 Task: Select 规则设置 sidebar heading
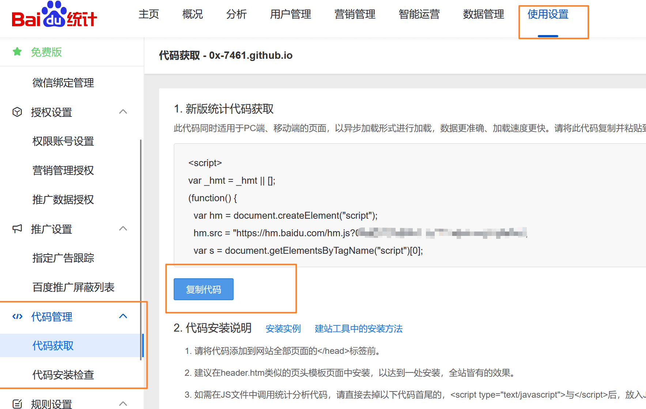52,404
